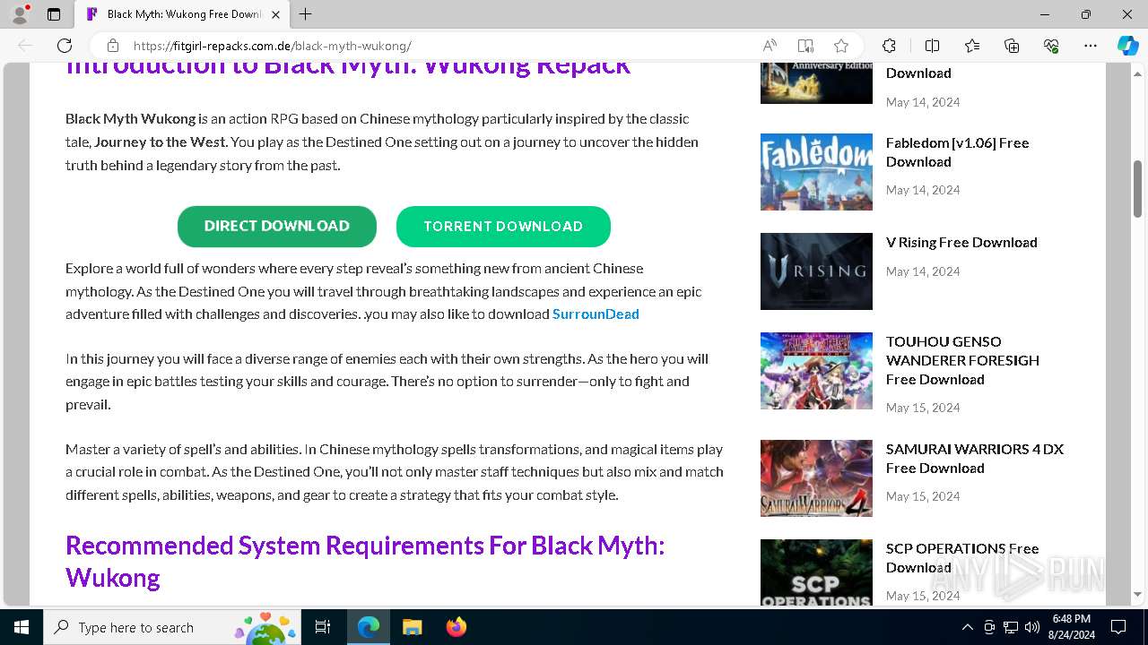The height and width of the screenshot is (645, 1148).
Task: Click the Samurai Warriors 4 thumbnail
Action: 816,478
